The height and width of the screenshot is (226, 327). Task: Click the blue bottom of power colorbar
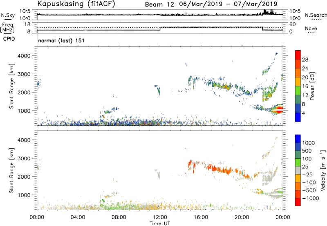click(298, 117)
